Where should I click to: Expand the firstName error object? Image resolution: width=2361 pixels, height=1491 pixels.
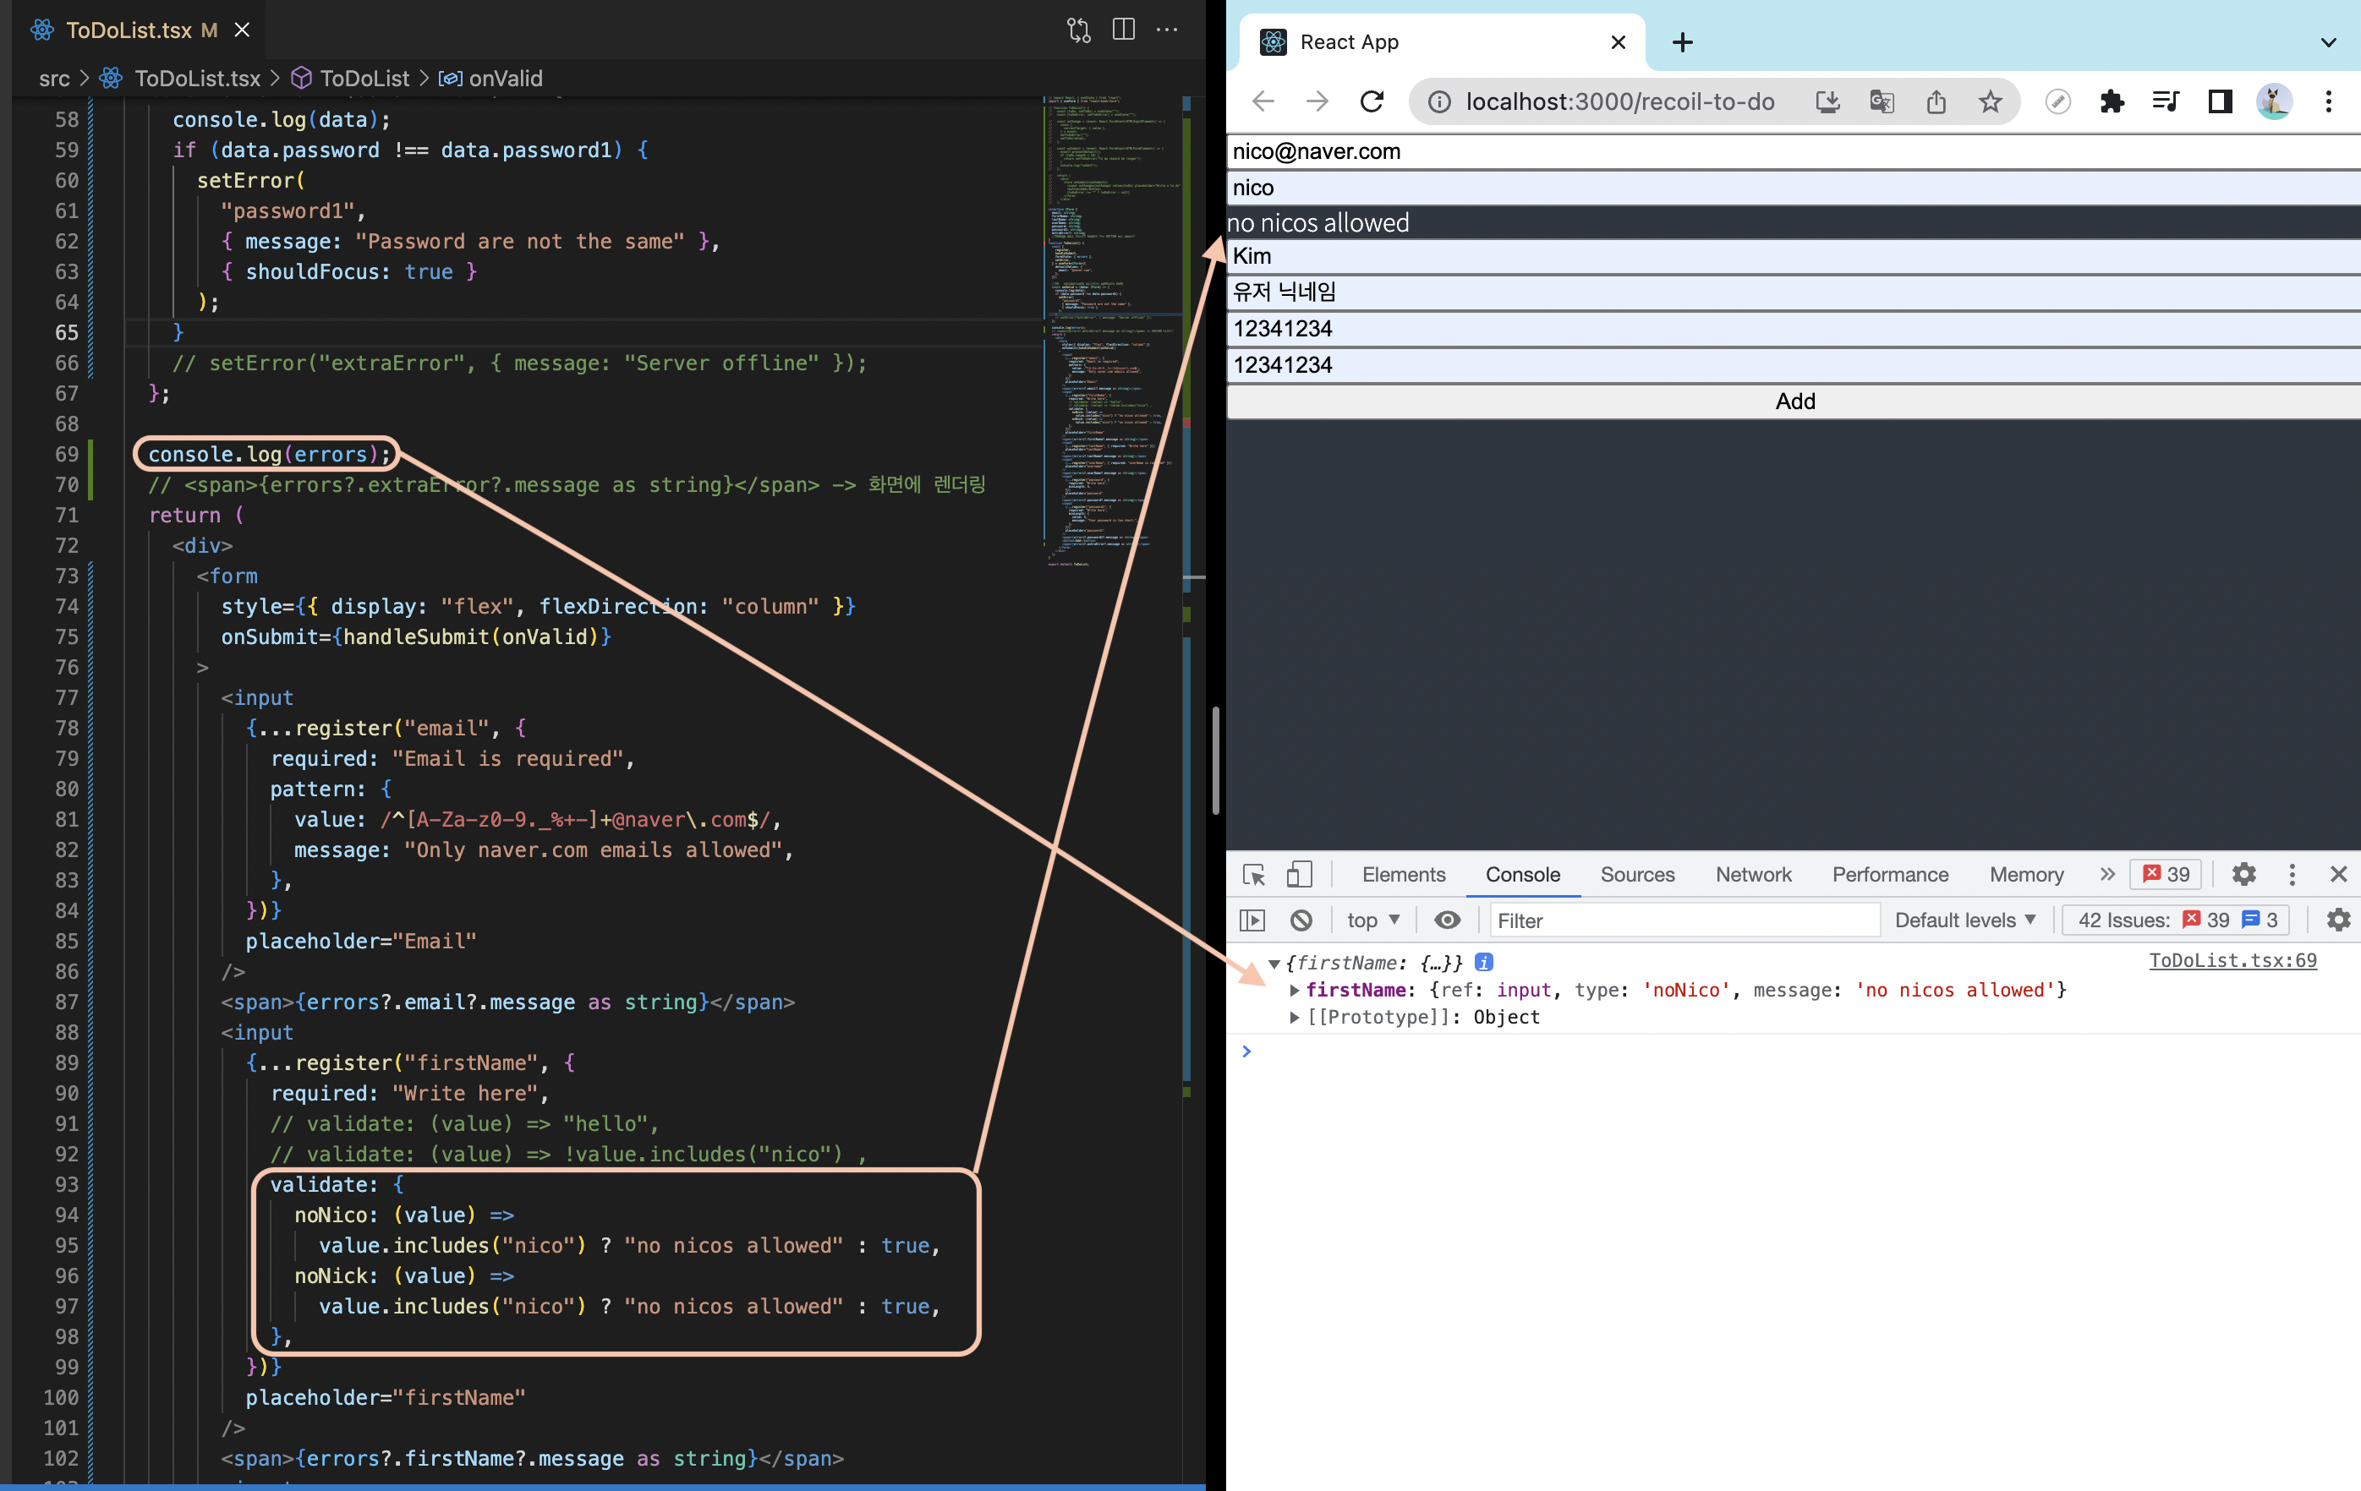(x=1294, y=990)
